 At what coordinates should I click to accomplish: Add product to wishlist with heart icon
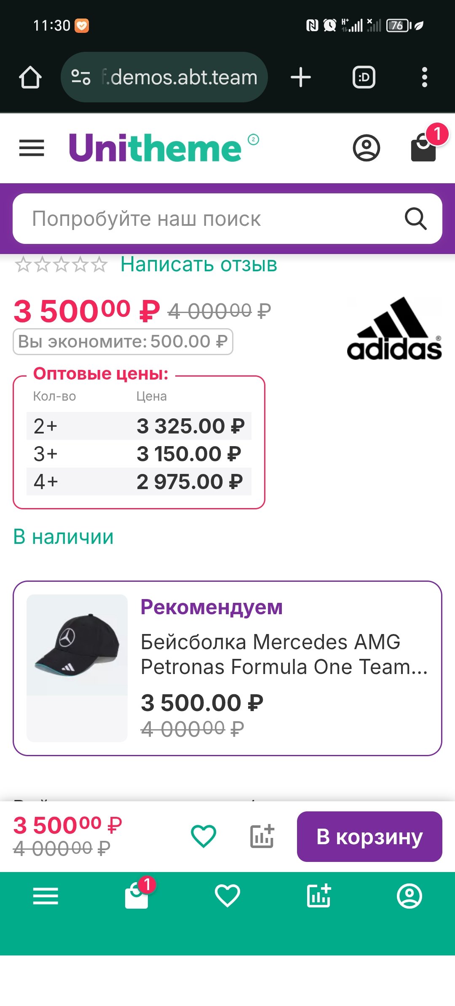(203, 836)
